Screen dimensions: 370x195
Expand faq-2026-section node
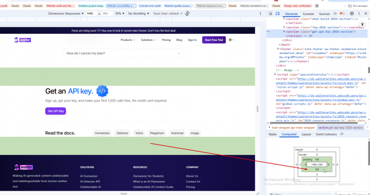click(x=284, y=27)
